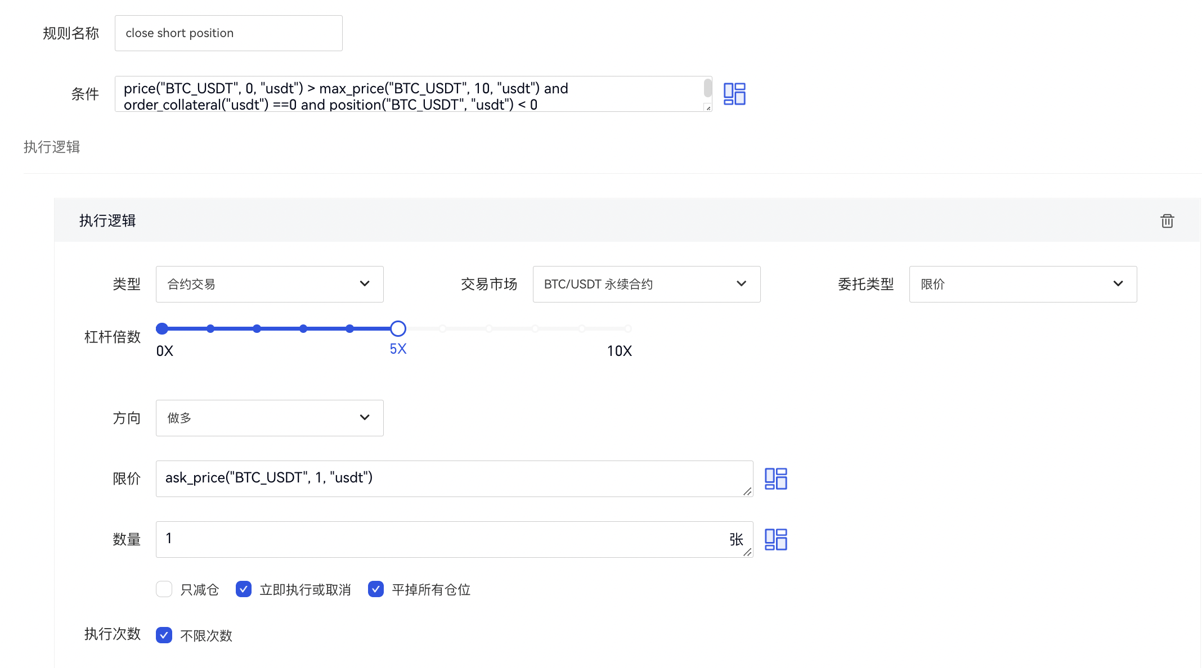The height and width of the screenshot is (668, 1202).
Task: Expand the 交易市场 BTC/USDT 永续合约 dropdown
Action: click(x=646, y=284)
